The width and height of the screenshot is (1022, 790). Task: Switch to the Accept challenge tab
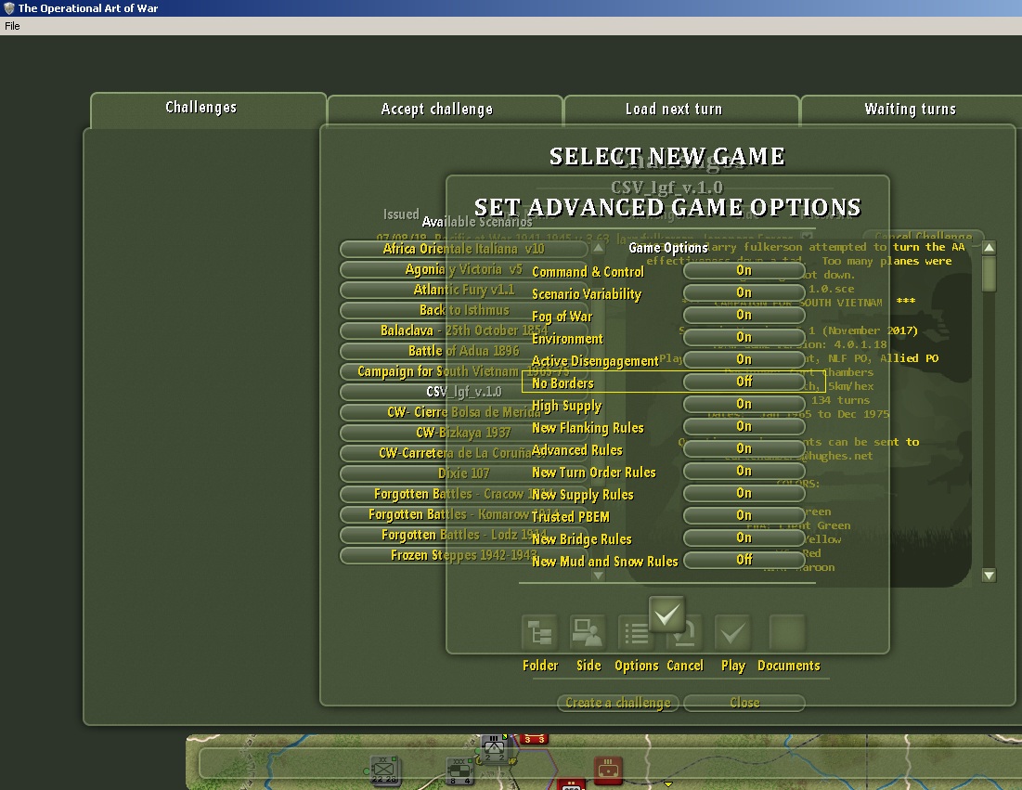pos(444,110)
